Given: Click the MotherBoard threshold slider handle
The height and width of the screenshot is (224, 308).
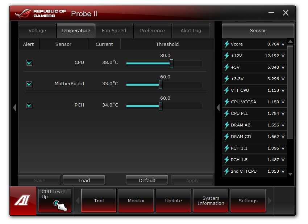Looking at the screenshot, I should (161, 85).
